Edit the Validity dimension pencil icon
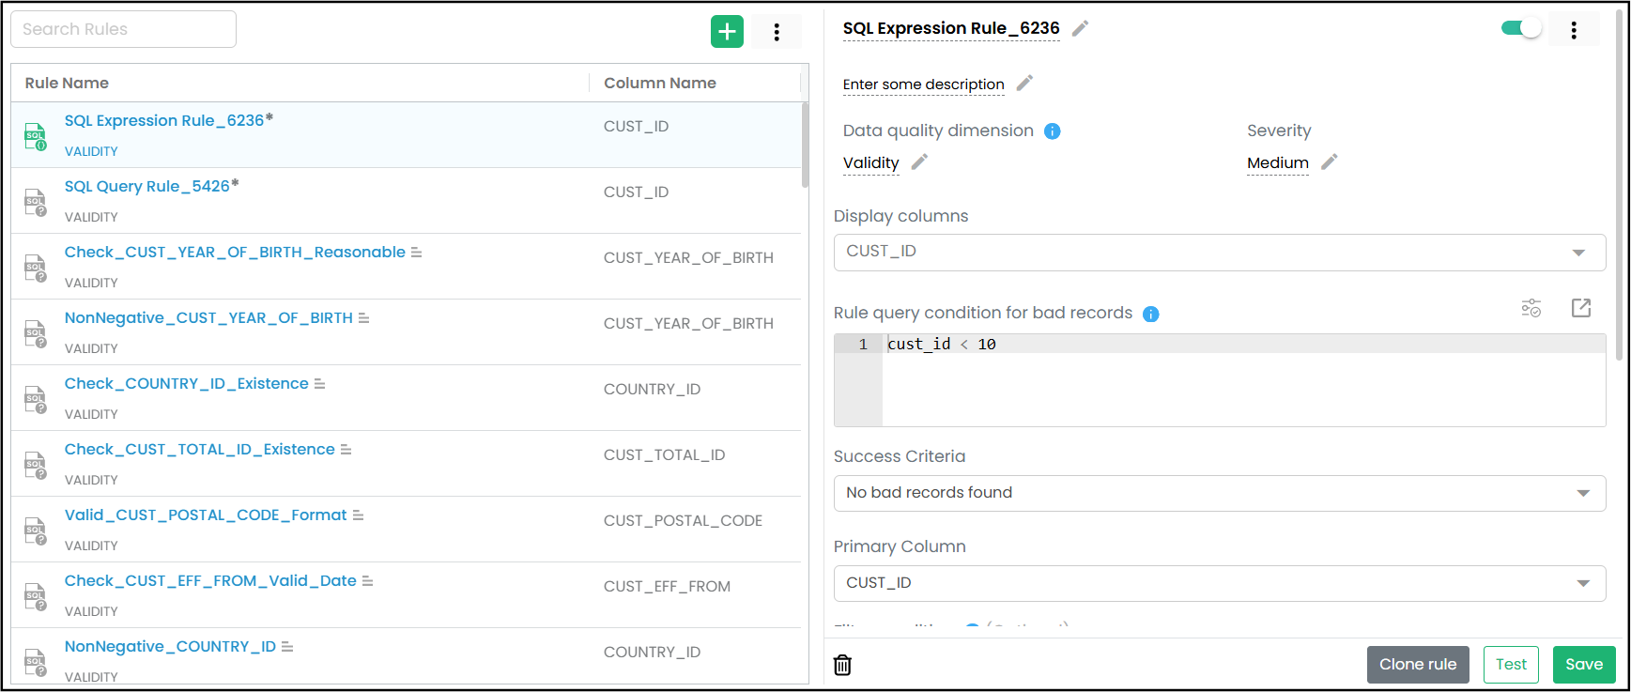1631x692 pixels. pyautogui.click(x=919, y=162)
